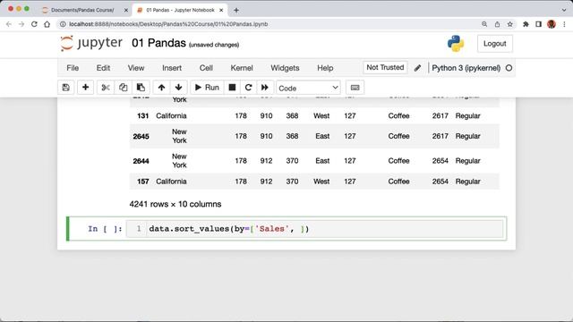Interrupt the kernel with stop icon

click(x=232, y=88)
